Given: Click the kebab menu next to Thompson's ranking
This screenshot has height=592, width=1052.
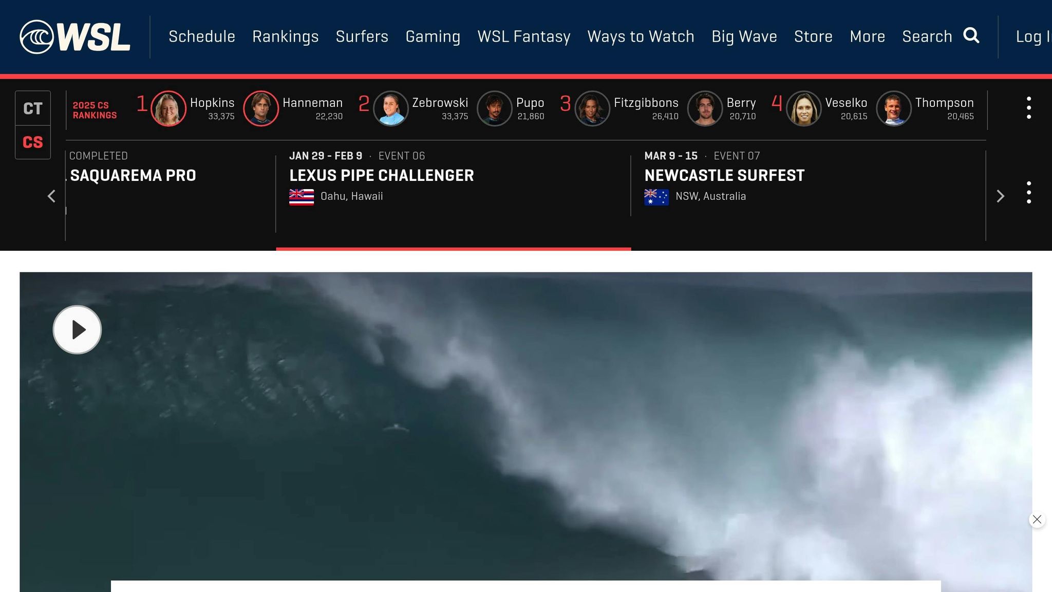Looking at the screenshot, I should [1029, 108].
